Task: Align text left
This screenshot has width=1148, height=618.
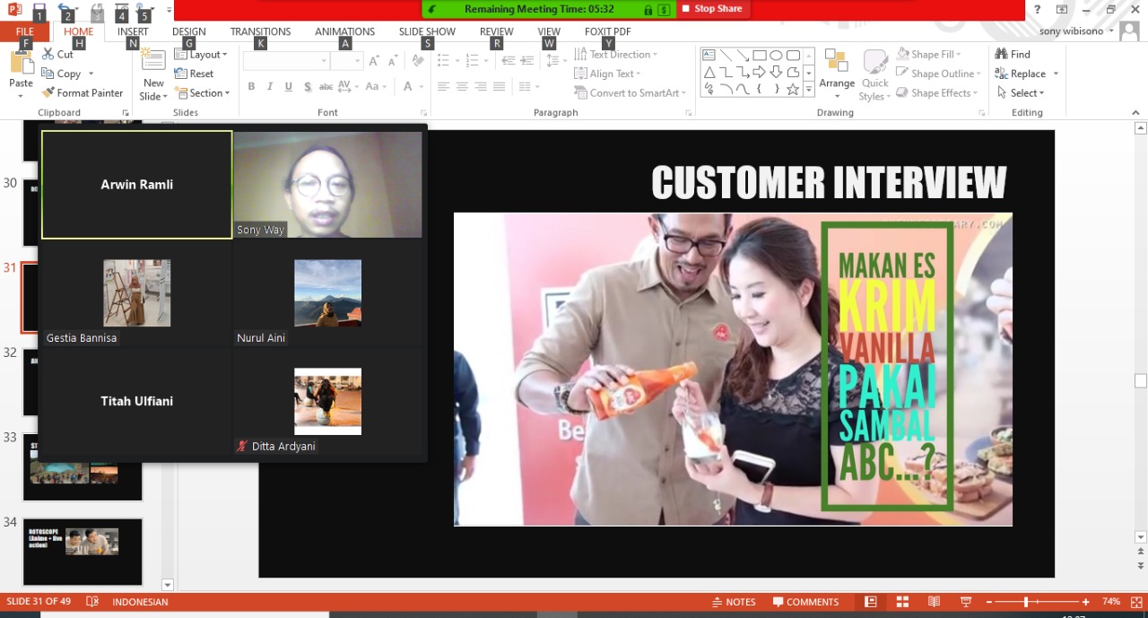Action: pyautogui.click(x=443, y=87)
